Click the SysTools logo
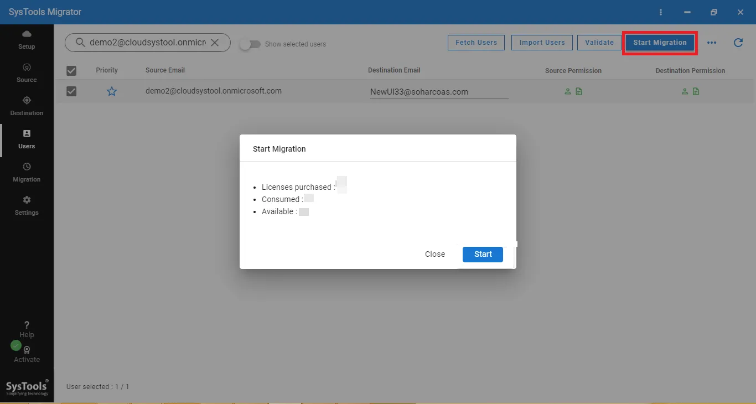 [x=27, y=387]
